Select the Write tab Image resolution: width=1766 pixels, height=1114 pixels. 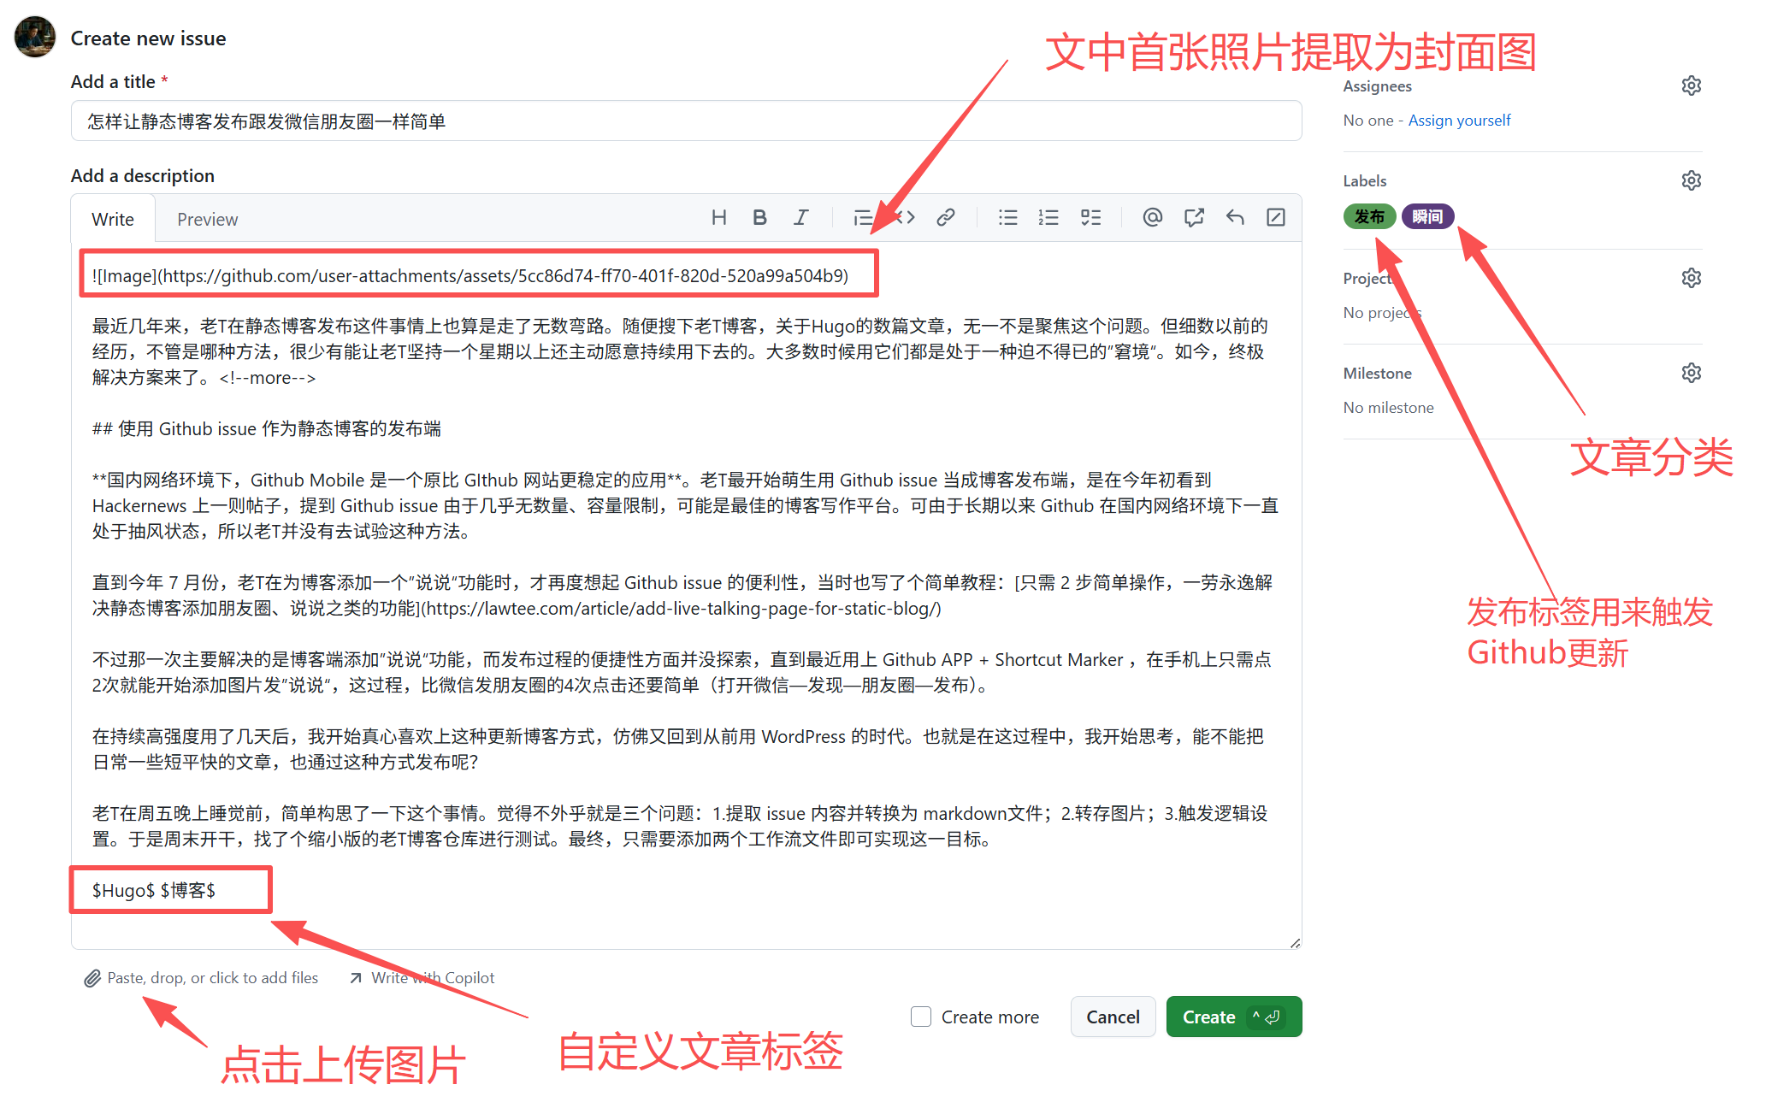112,219
